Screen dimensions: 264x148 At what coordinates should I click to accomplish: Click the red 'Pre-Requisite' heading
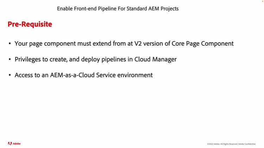click(x=30, y=24)
